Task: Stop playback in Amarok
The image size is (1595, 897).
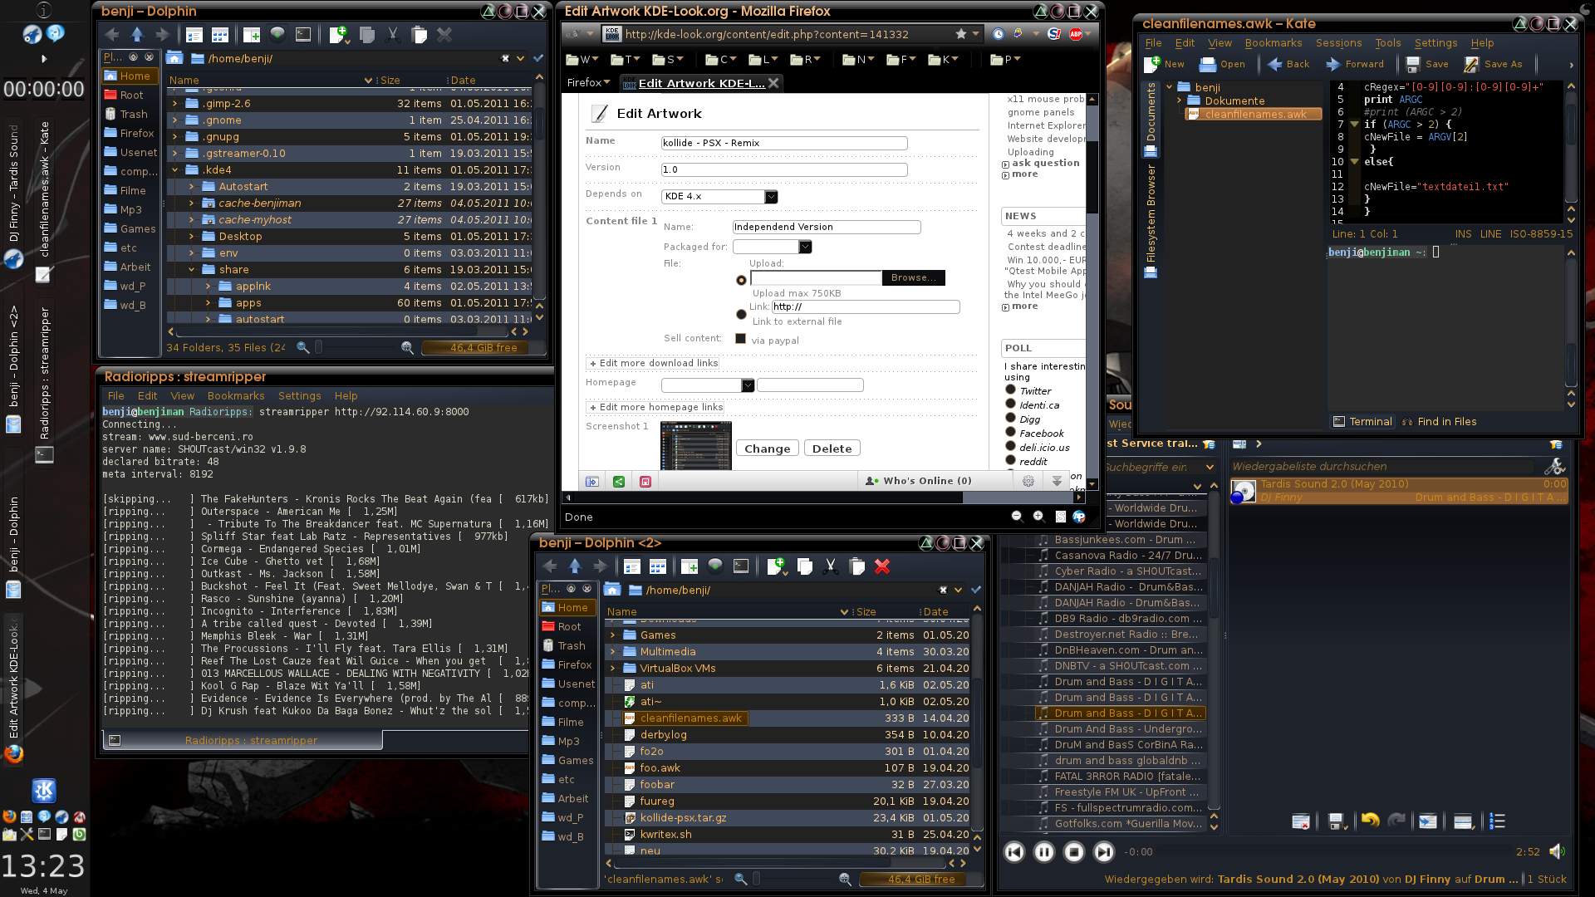Action: 1074,851
